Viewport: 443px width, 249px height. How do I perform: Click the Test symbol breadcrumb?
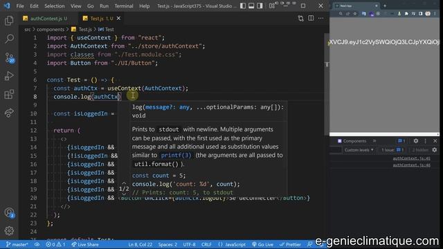tap(106, 29)
